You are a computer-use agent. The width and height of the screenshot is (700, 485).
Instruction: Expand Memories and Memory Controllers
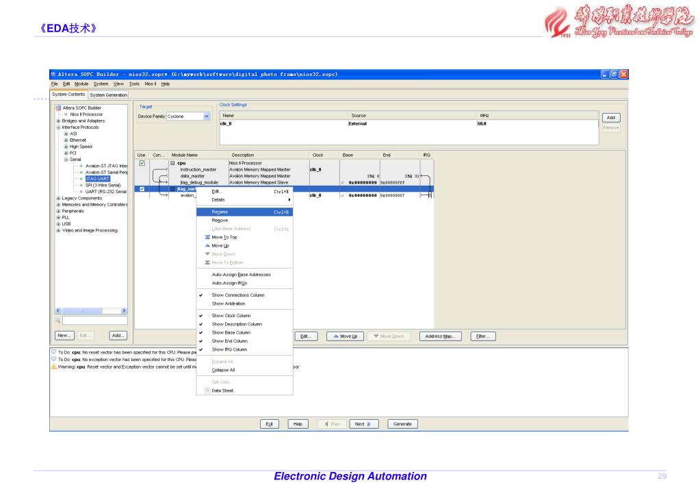pos(58,205)
